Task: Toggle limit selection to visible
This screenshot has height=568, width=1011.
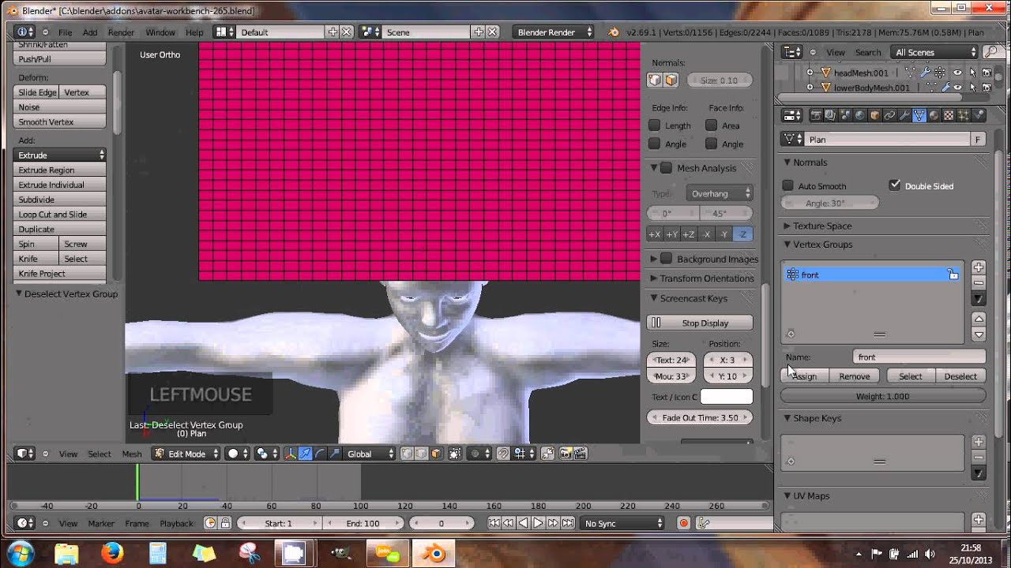Action: click(455, 454)
